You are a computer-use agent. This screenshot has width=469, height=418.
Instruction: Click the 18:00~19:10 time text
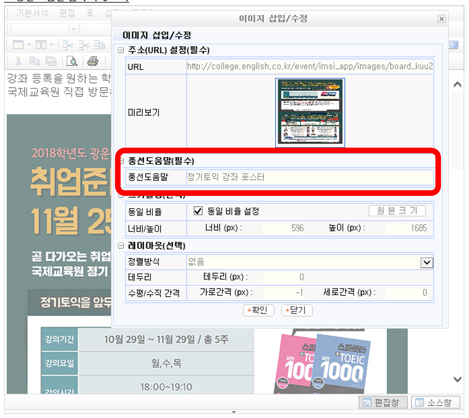166,387
